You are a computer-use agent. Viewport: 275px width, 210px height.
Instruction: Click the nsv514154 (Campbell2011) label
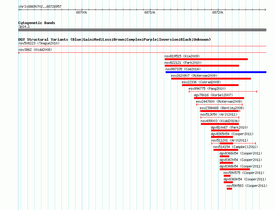(235, 147)
